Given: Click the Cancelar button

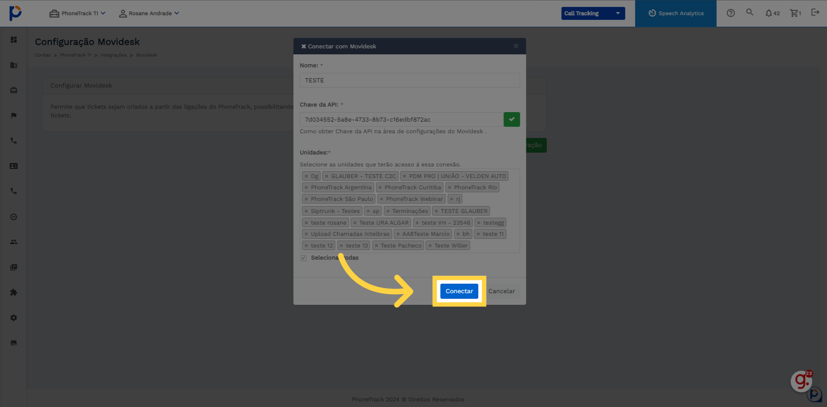Looking at the screenshot, I should click(502, 291).
